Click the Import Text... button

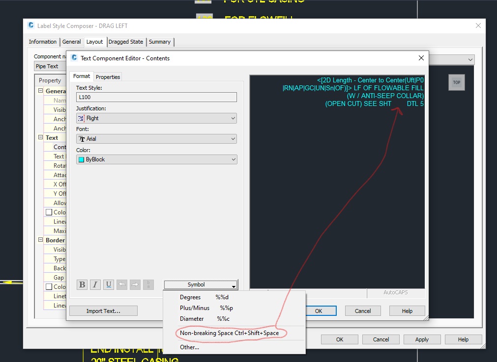click(103, 311)
